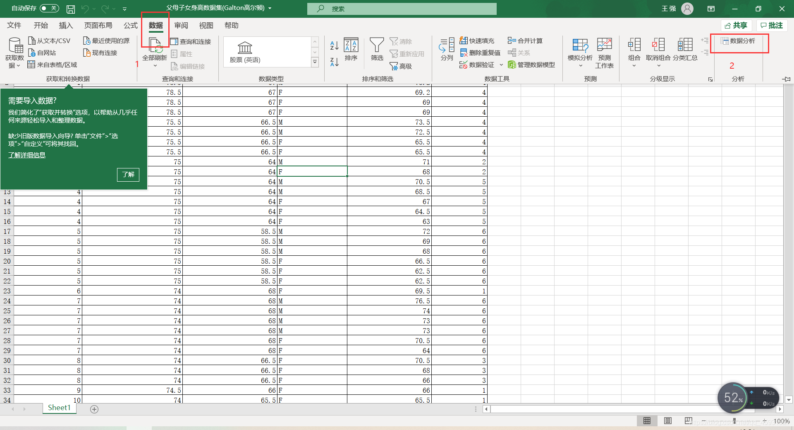Click 合并计算 consolidate
The height and width of the screenshot is (430, 794).
pos(525,41)
